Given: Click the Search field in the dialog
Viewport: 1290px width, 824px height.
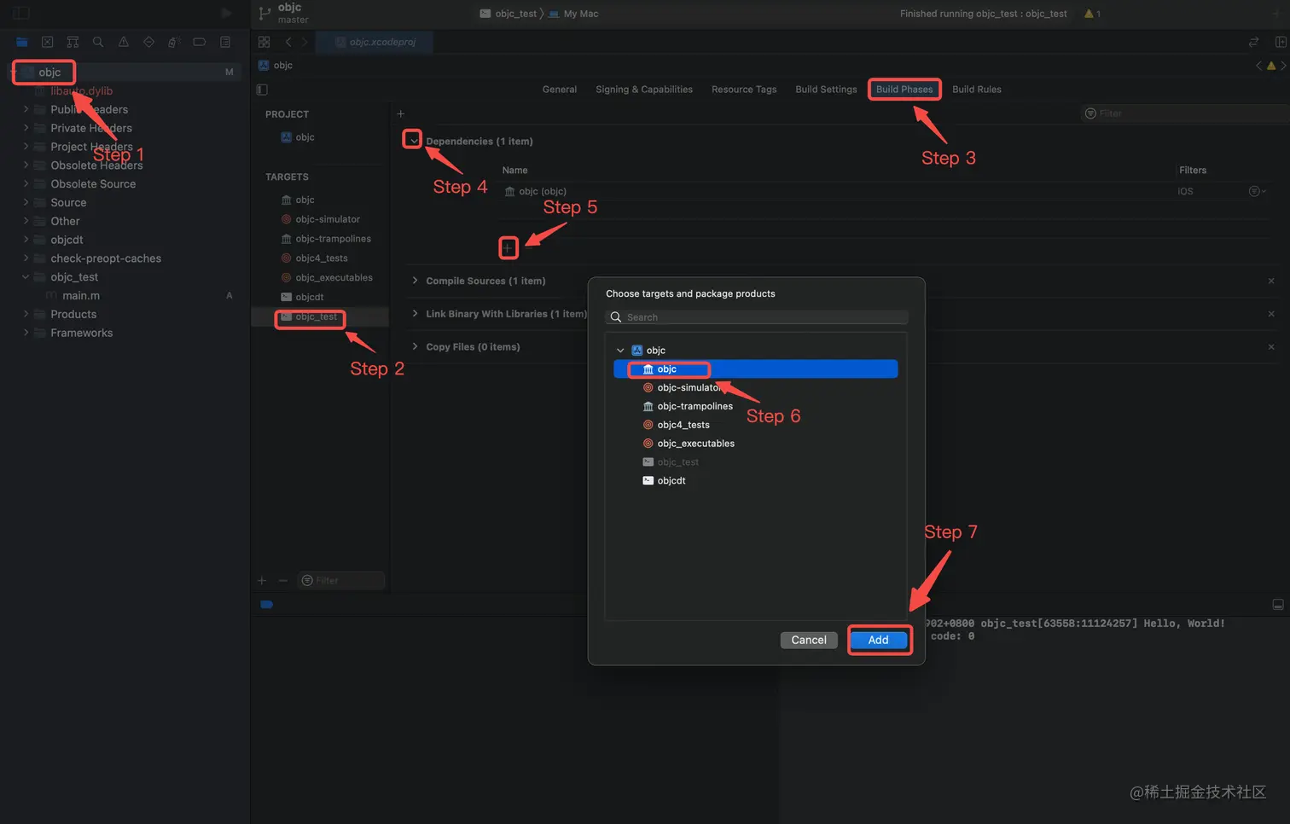Looking at the screenshot, I should [756, 317].
